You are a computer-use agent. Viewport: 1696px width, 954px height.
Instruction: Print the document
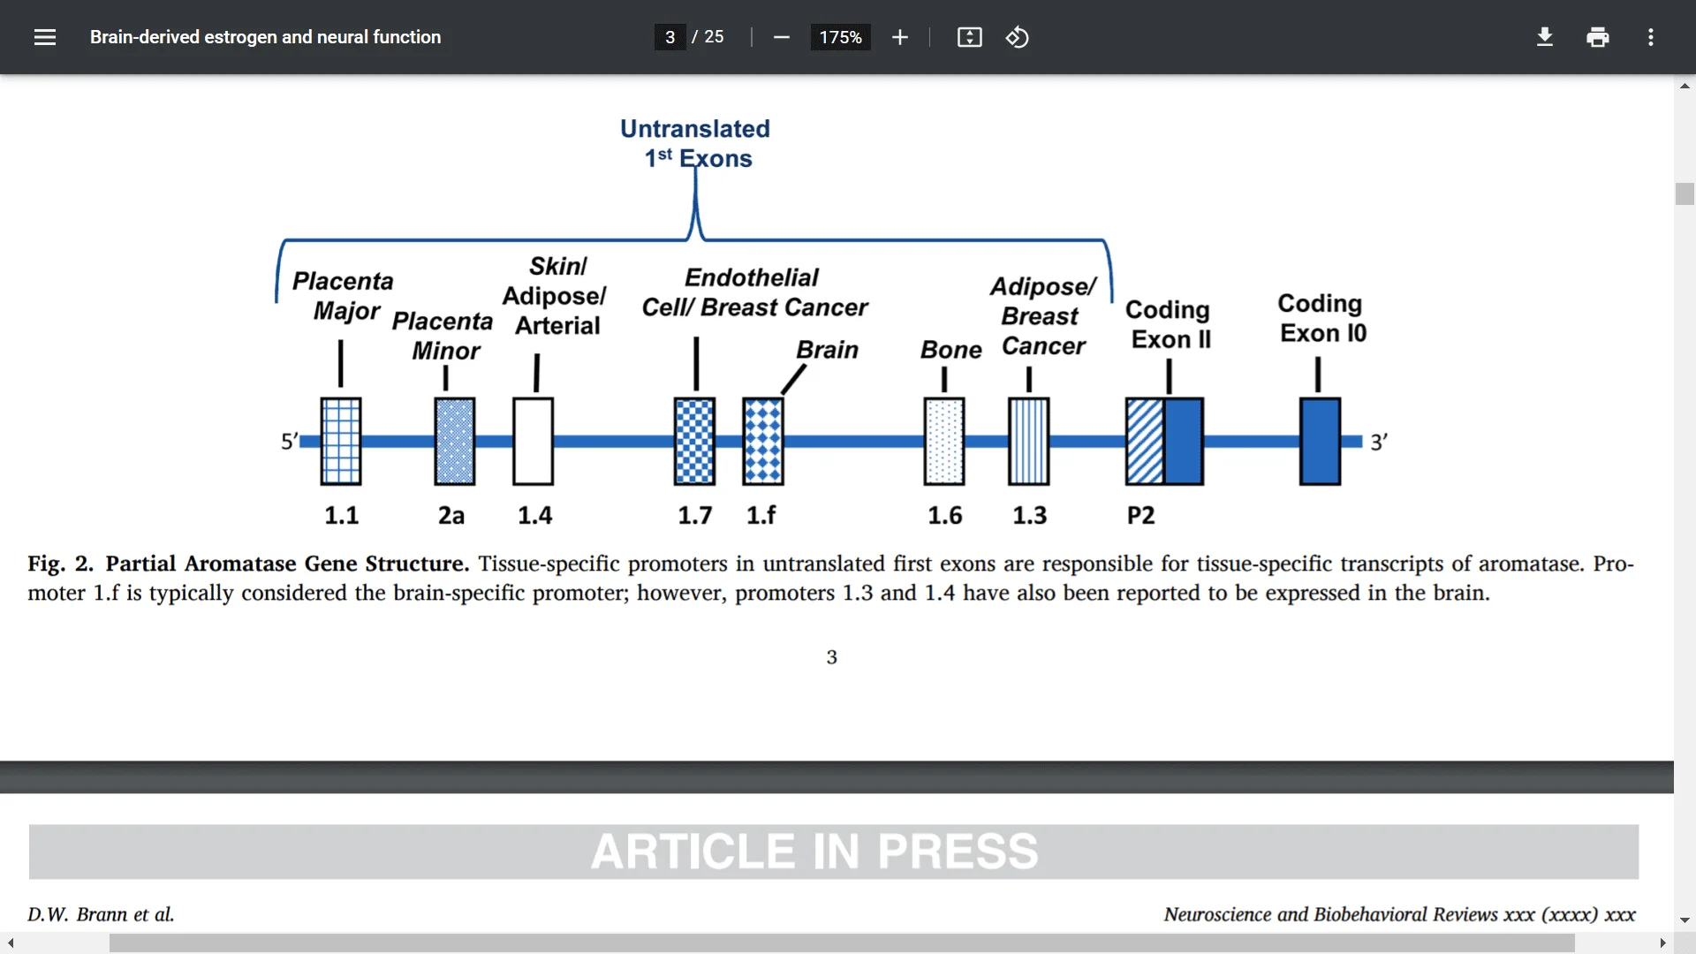tap(1598, 37)
